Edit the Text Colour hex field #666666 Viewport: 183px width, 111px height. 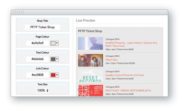coord(38,59)
